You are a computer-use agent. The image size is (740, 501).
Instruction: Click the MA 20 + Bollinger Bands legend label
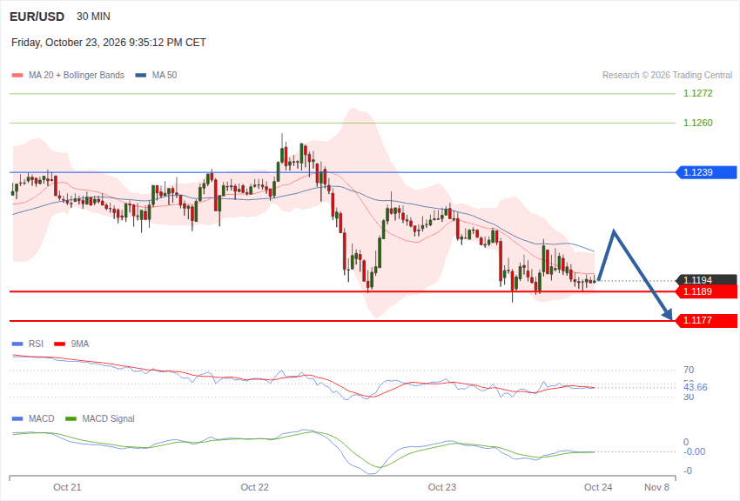coord(77,76)
